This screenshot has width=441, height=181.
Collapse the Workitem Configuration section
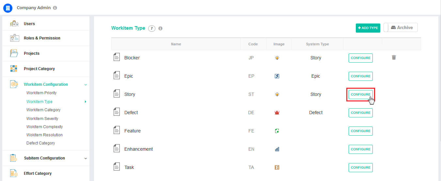(86, 85)
